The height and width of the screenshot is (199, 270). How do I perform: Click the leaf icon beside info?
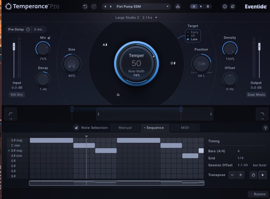point(233,7)
